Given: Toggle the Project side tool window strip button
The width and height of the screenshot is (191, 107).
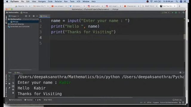Looking at the screenshot, I should [6, 19].
